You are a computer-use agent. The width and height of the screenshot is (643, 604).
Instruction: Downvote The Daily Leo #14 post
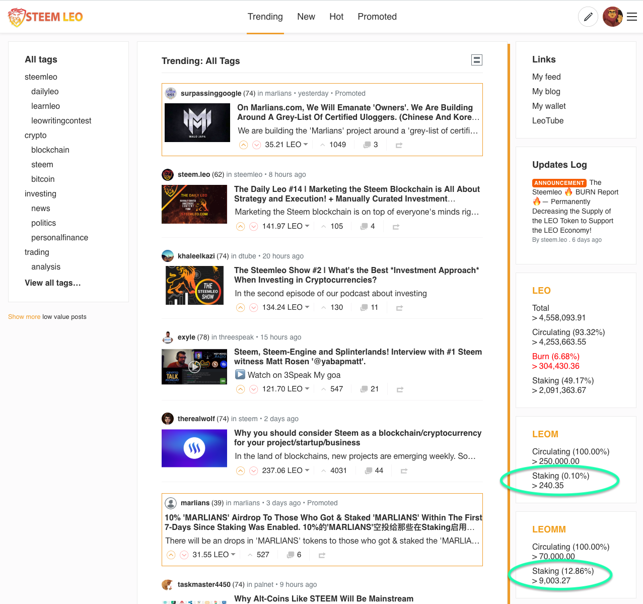253,227
